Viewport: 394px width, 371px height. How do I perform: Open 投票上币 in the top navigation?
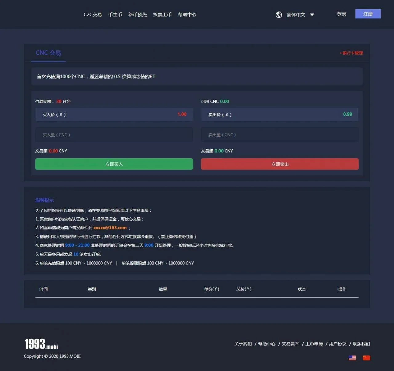[x=162, y=15]
